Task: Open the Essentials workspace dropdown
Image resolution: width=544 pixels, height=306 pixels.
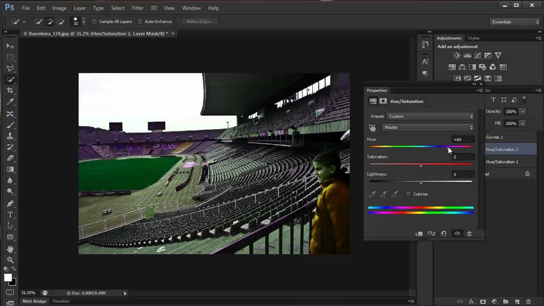Action: click(515, 22)
